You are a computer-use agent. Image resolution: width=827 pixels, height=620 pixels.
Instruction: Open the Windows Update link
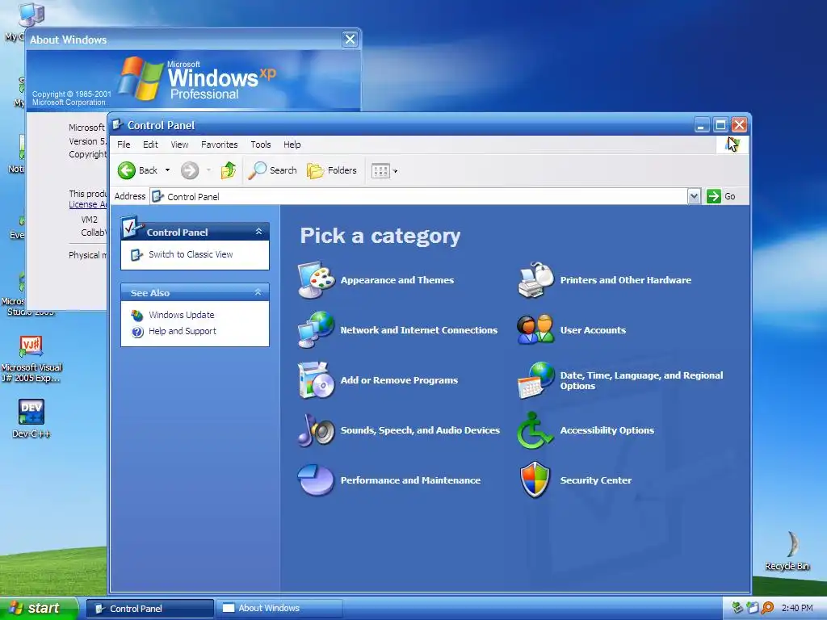(x=182, y=315)
